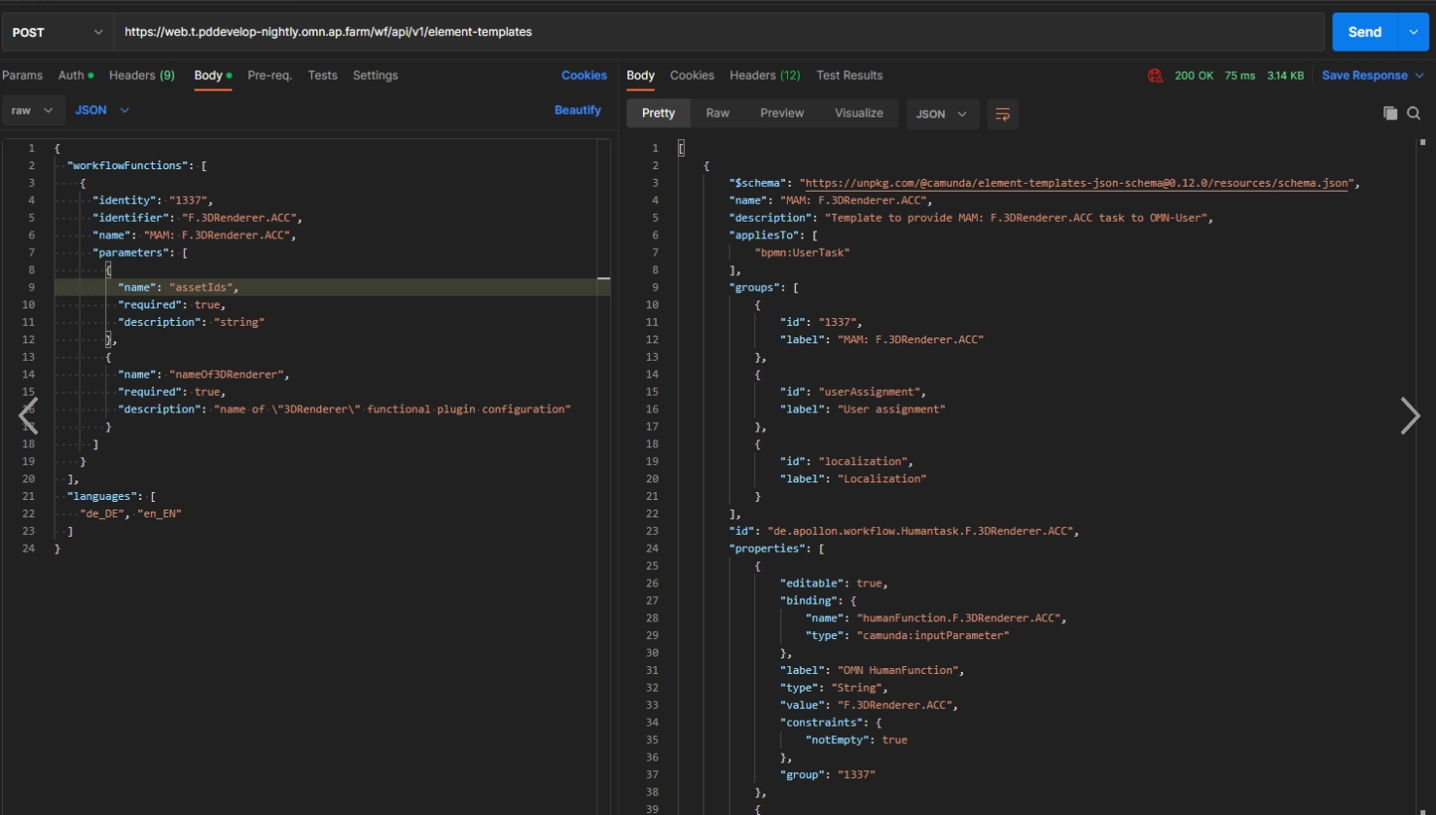Open the response JSON format dropdown
This screenshot has width=1436, height=815.
click(941, 114)
